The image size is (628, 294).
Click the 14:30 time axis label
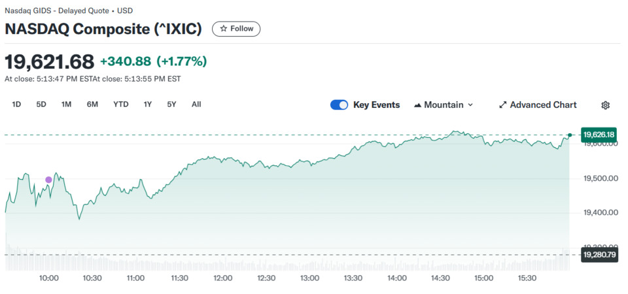[440, 278]
